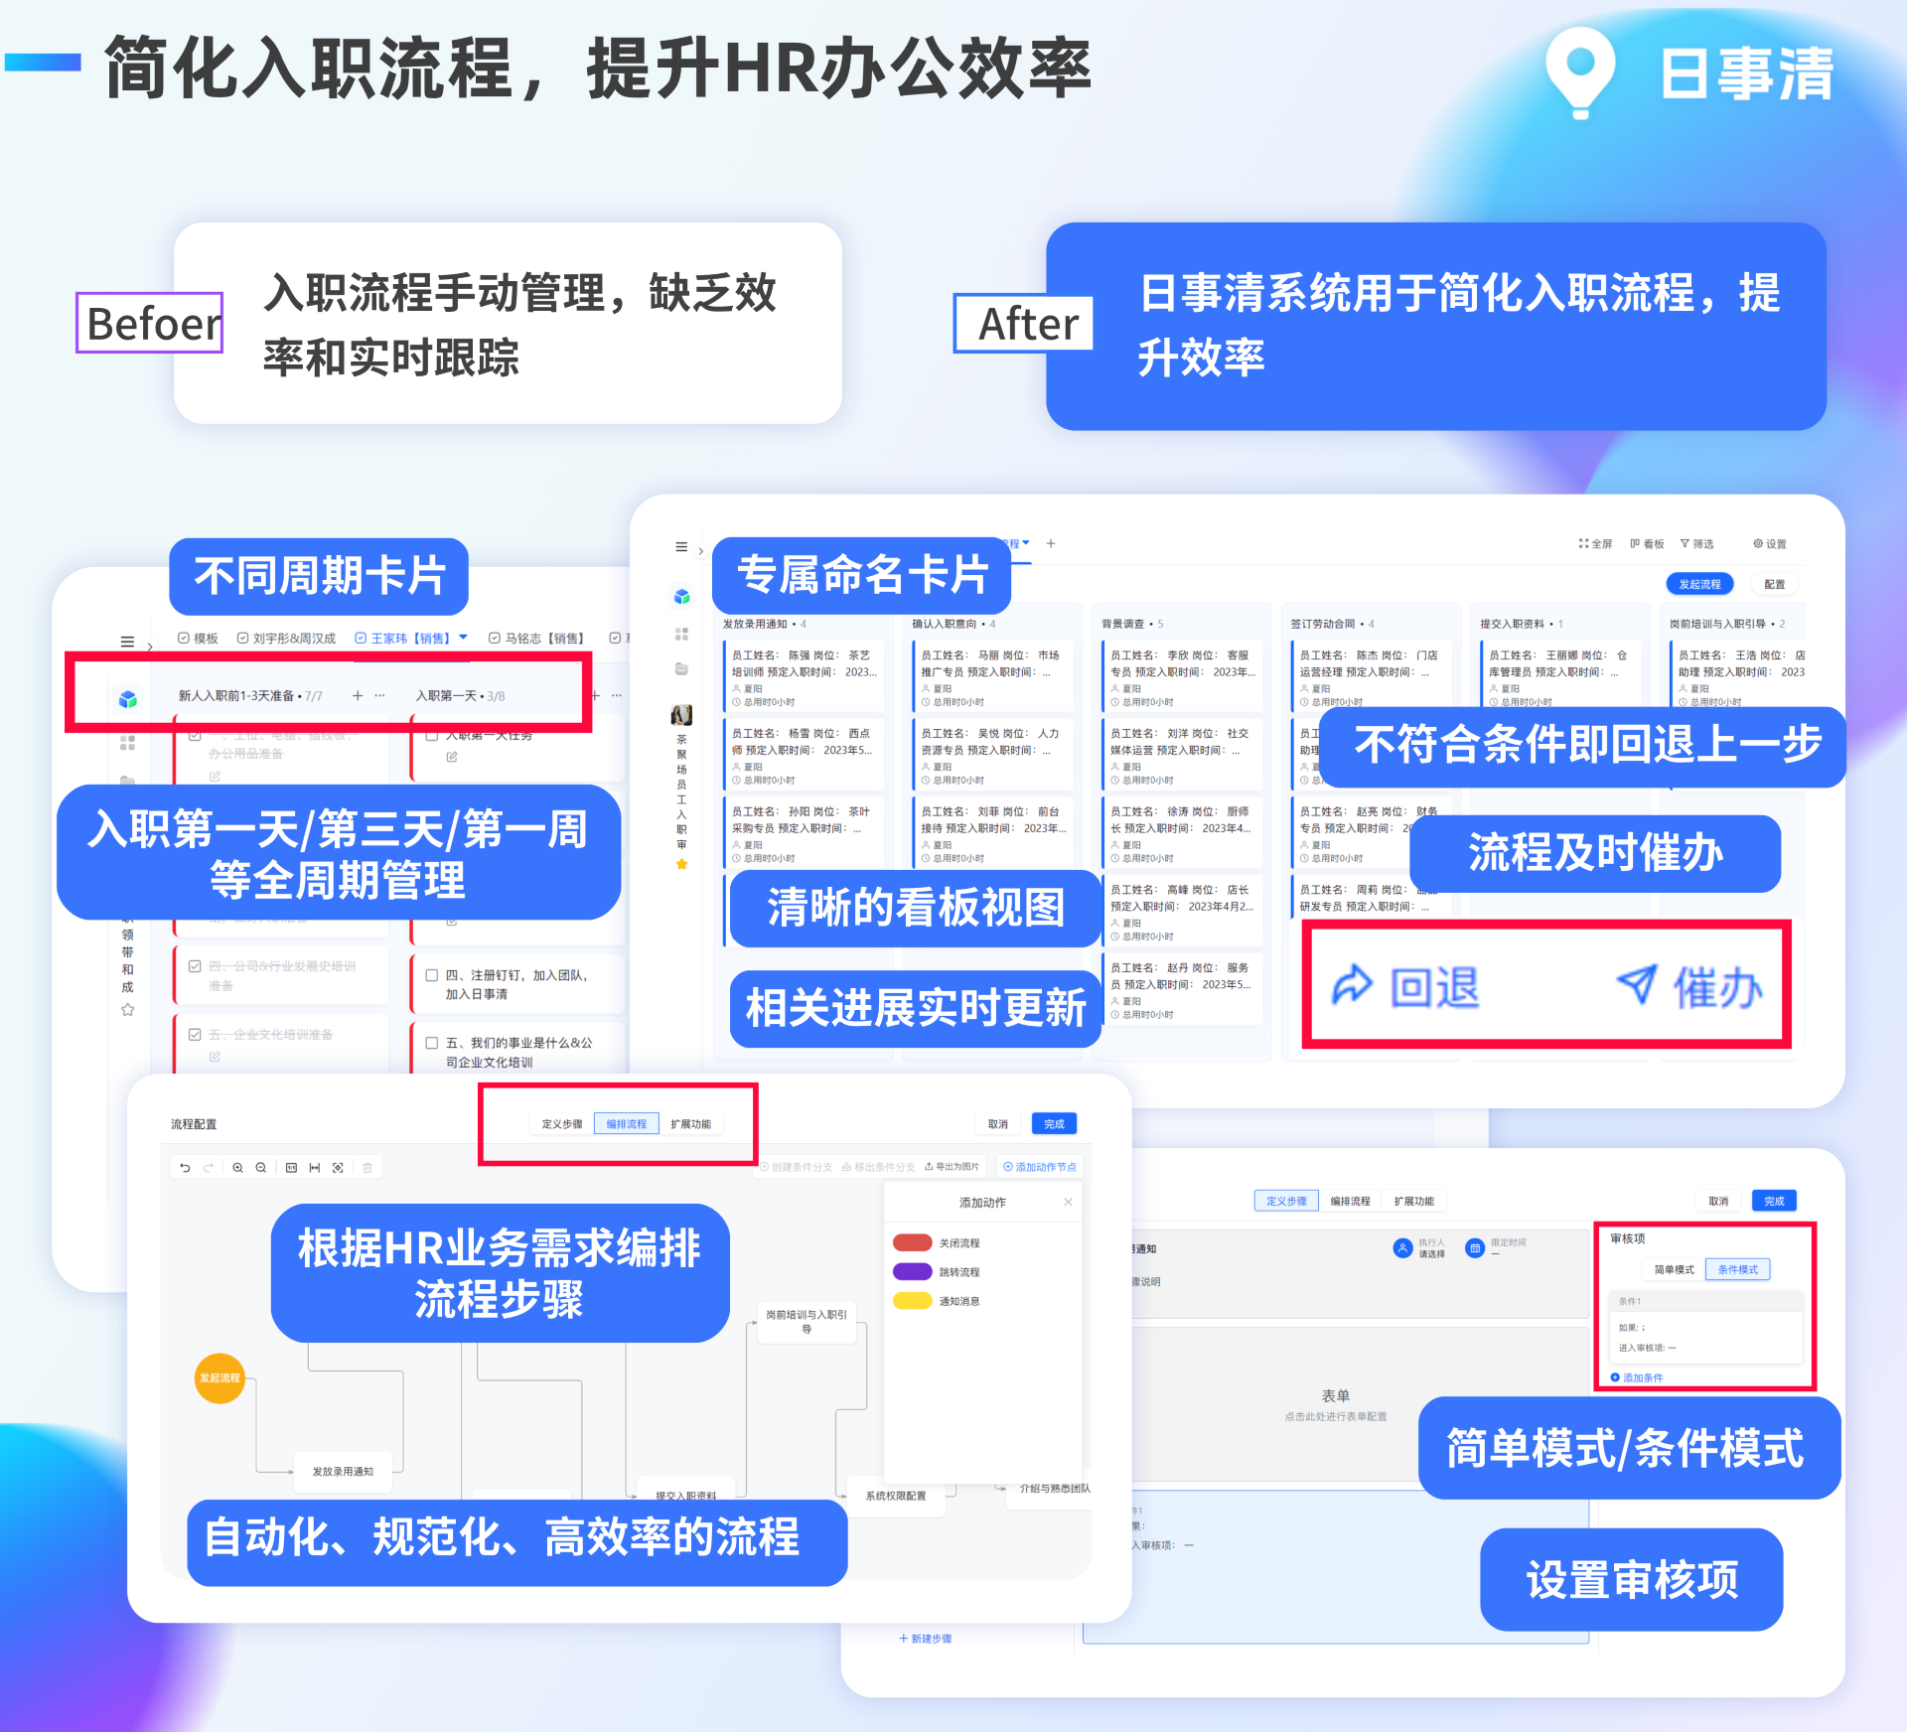Check 四、注册钉钉，加入团队 task
The image size is (1907, 1732).
point(432,975)
